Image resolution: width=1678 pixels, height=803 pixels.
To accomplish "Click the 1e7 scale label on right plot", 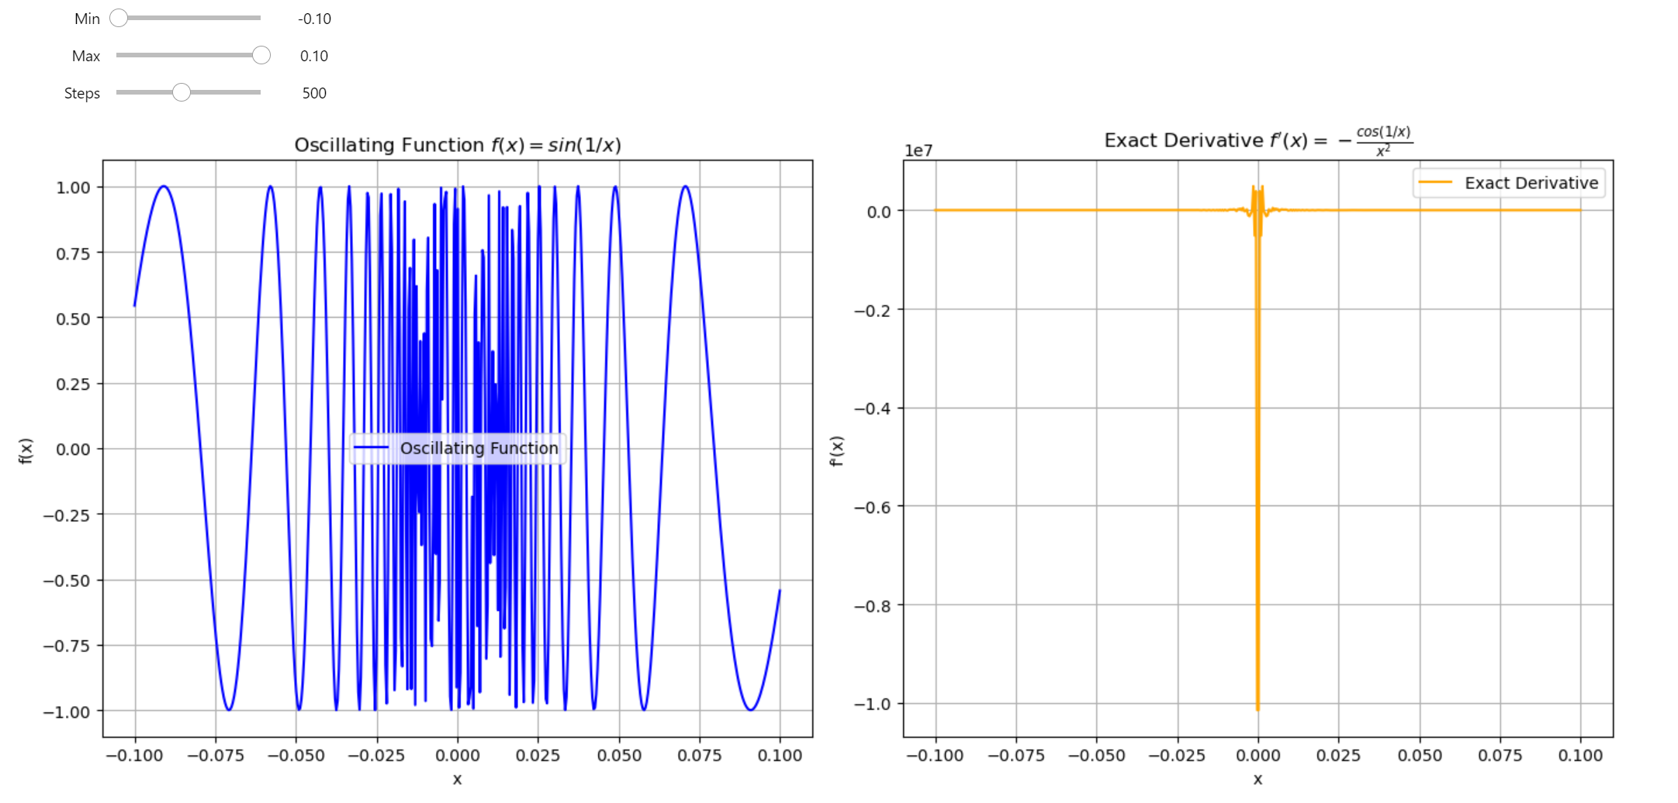I will coord(919,150).
